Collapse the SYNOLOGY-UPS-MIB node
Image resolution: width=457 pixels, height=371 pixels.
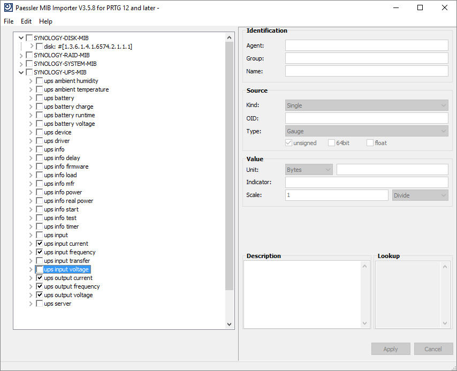pos(21,72)
